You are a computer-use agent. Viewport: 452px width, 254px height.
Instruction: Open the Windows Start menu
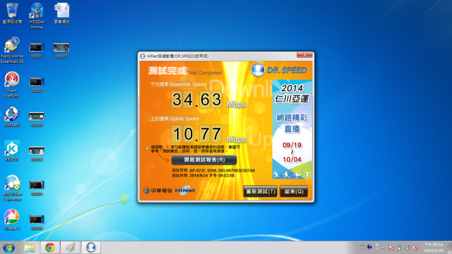pos(9,248)
